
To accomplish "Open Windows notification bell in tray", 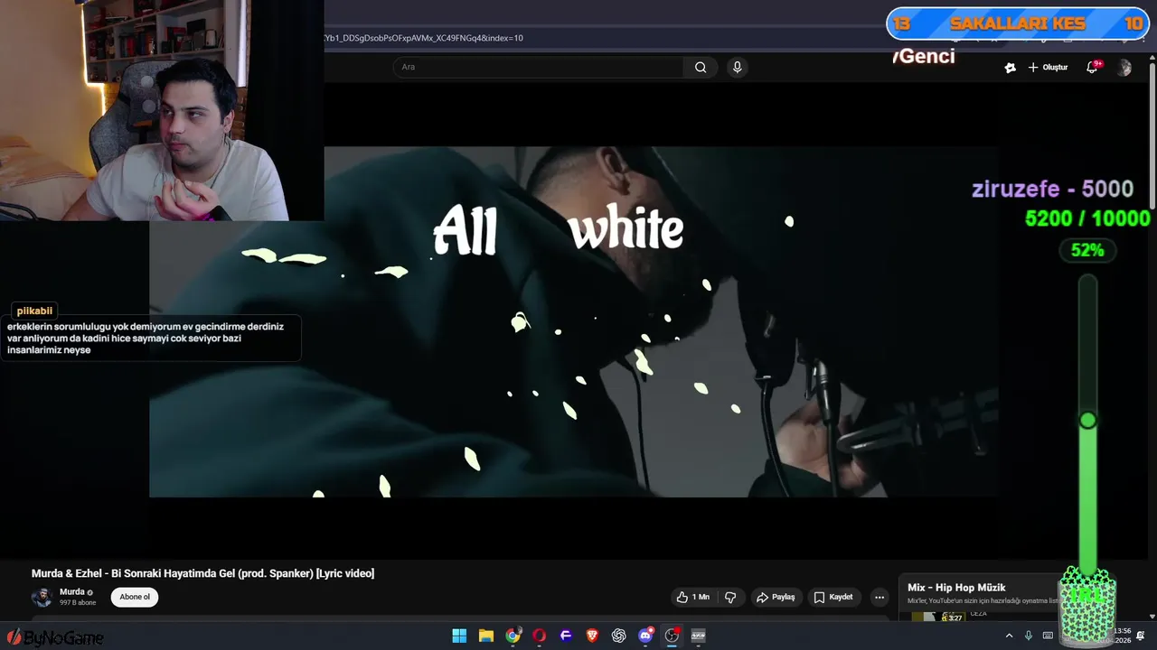I will (1141, 636).
